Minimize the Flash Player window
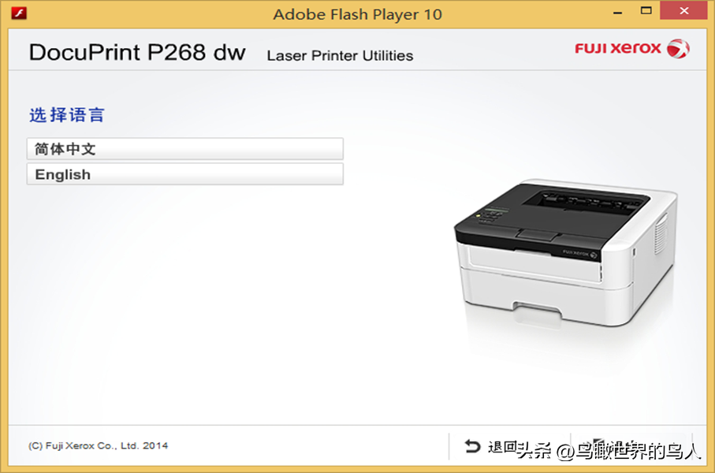 tap(617, 13)
